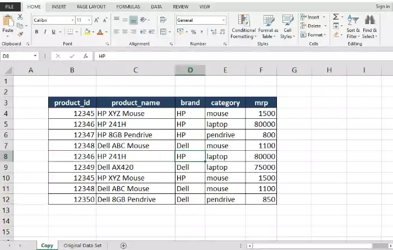Image resolution: width=393 pixels, height=250 pixels.
Task: Decrease font size with smaller A
Action: coord(105,20)
